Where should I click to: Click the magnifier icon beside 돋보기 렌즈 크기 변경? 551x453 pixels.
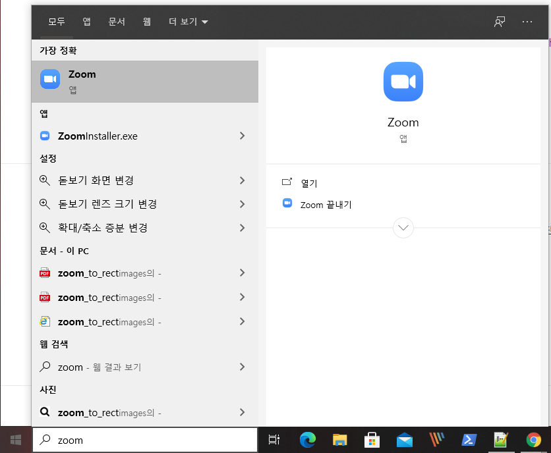[x=45, y=204]
